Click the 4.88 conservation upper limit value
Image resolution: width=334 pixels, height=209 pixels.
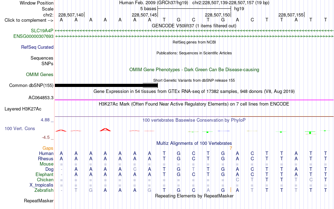[45, 120]
